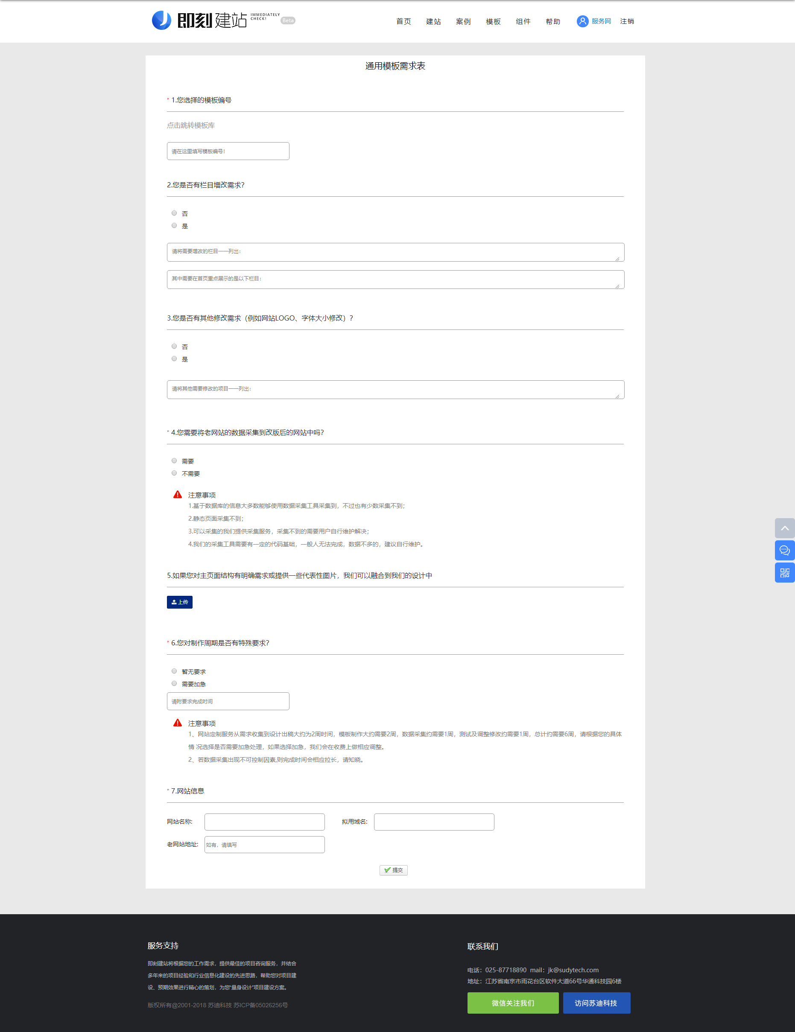Screen dimensions: 795x1032
Task: Click the 微信关注我们 green button
Action: coord(513,1003)
